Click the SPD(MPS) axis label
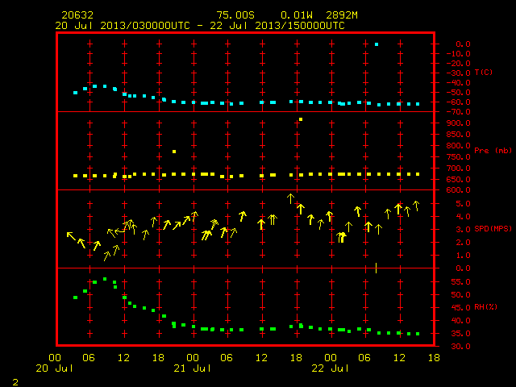The image size is (516, 387). 493,228
